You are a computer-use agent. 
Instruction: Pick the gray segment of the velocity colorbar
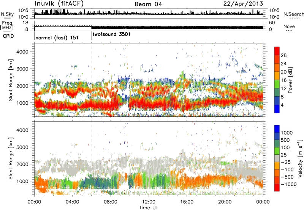click(x=277, y=158)
